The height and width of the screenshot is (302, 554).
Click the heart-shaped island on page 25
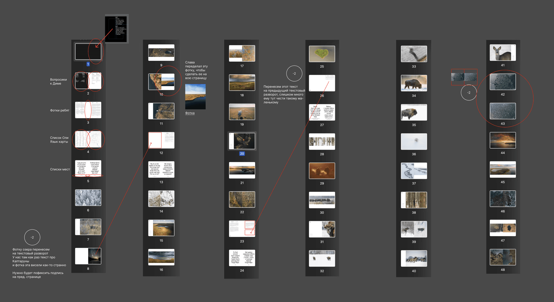(322, 54)
